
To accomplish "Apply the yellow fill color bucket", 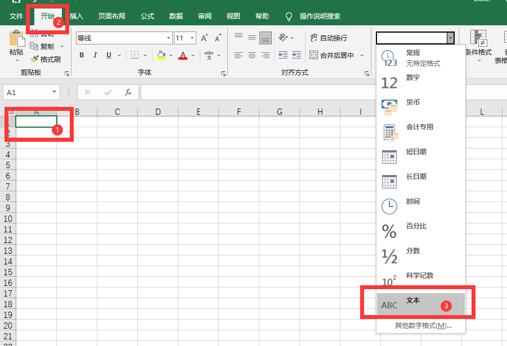I will (161, 55).
